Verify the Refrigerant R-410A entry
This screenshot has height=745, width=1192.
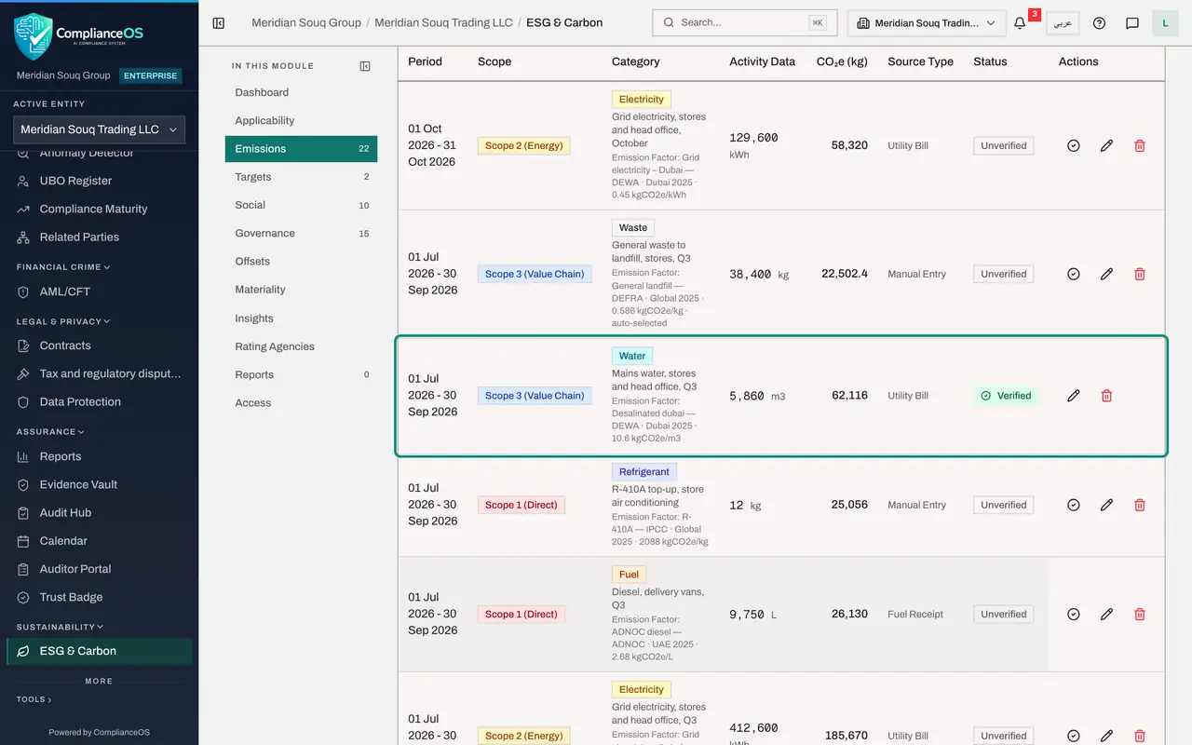[1073, 505]
